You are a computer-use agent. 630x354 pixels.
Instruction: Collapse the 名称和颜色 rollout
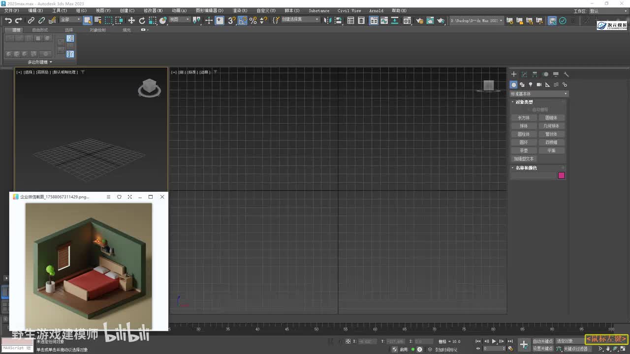pyautogui.click(x=526, y=168)
